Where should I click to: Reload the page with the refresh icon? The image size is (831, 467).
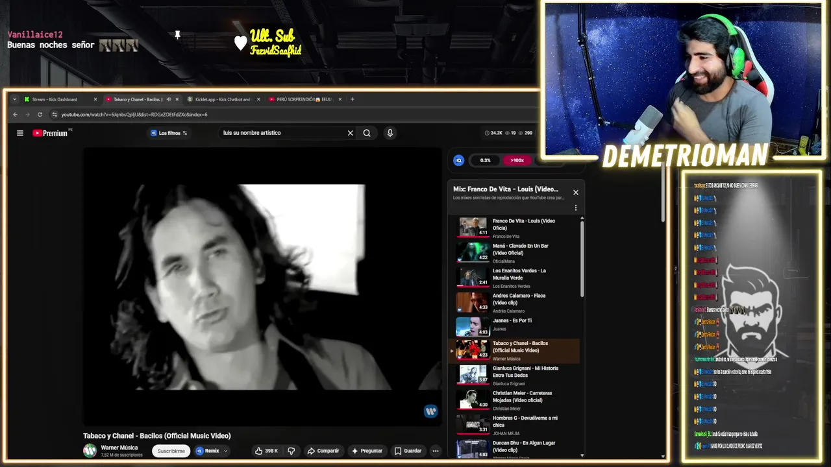40,114
